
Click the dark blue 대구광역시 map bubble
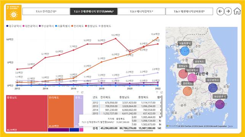[x=213, y=88]
